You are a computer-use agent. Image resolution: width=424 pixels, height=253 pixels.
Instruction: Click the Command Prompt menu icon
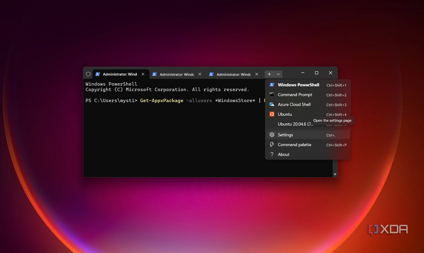click(x=272, y=95)
